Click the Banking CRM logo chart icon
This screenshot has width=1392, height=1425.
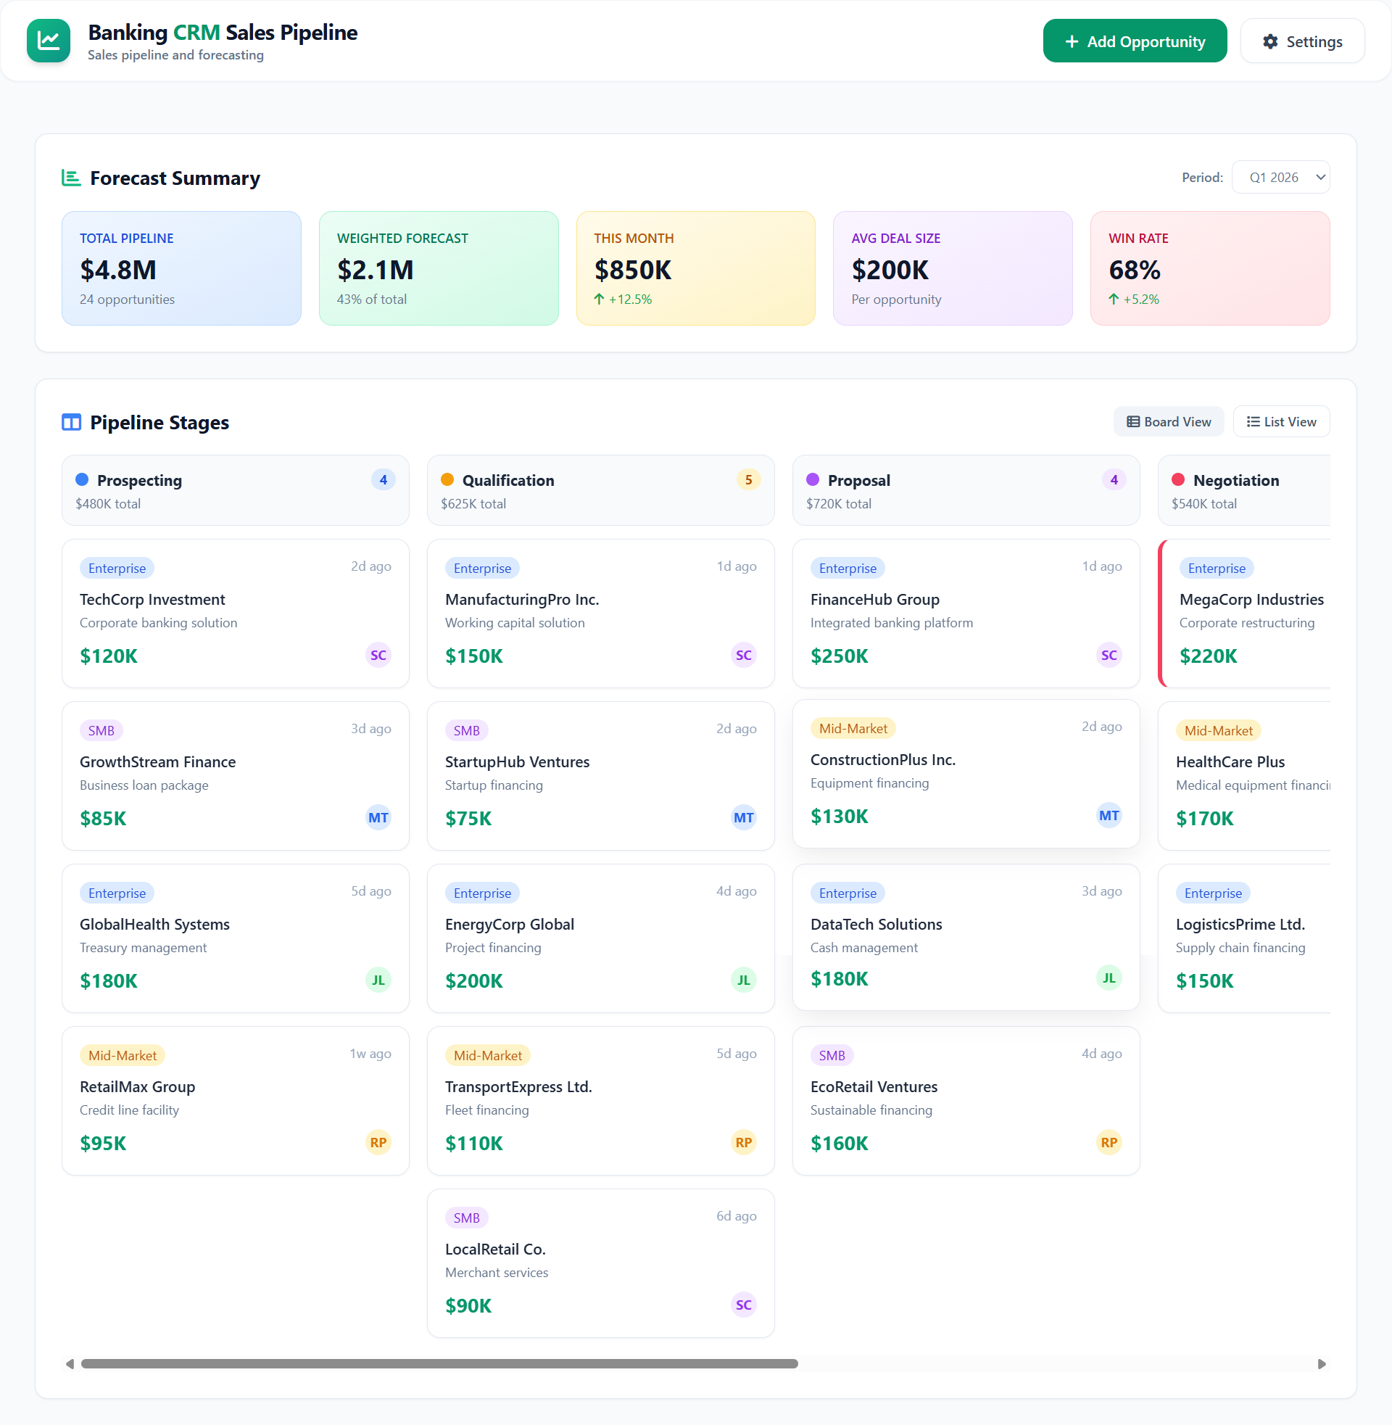click(x=49, y=40)
